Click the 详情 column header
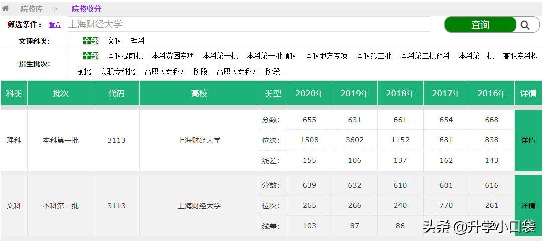 pos(528,93)
